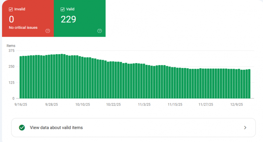Screen dimensions: 263x142
Task: Click the 12/9/25 date axis label
Action: (x=237, y=105)
